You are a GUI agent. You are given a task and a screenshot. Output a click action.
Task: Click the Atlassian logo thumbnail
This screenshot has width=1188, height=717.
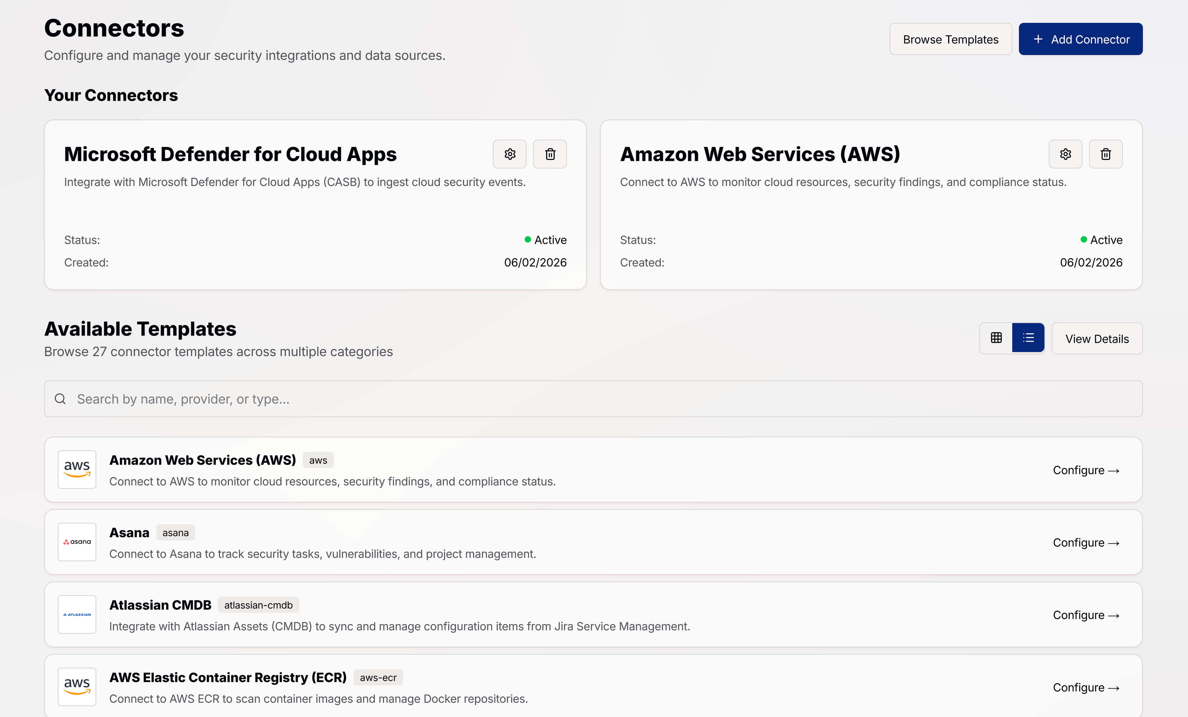[77, 614]
